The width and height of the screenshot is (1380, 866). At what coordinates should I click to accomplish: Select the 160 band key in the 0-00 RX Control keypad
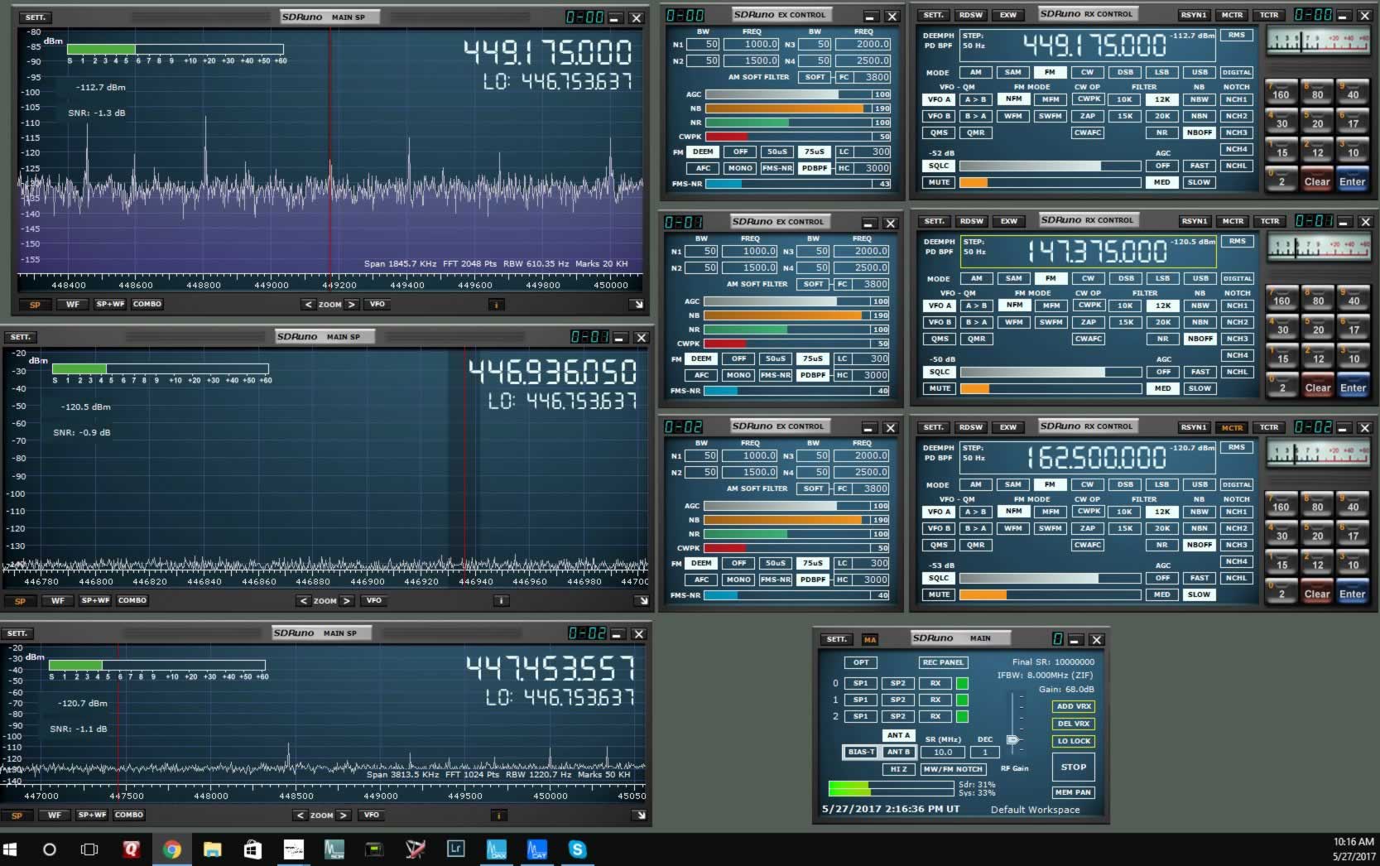[1281, 91]
